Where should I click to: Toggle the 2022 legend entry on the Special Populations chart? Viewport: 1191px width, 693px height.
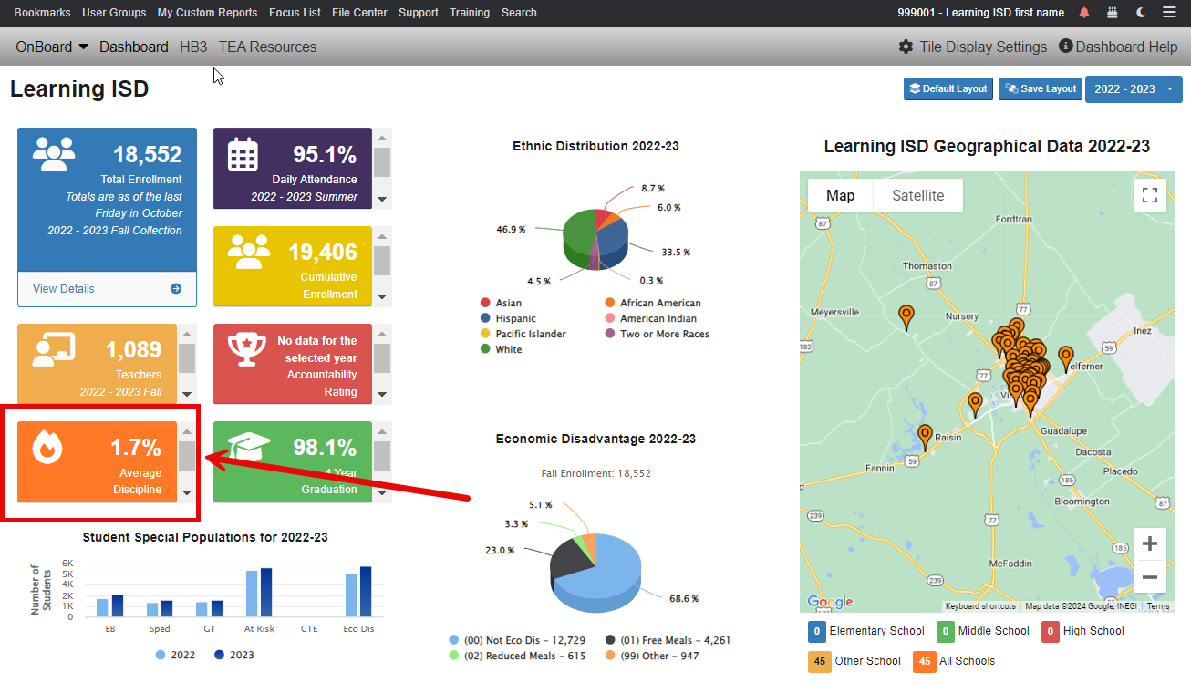(174, 654)
